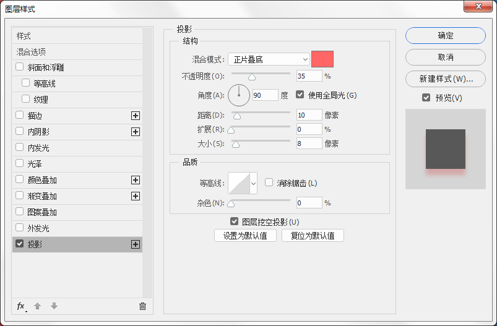Click the 扩展 value field
The width and height of the screenshot is (497, 326).
click(x=309, y=129)
